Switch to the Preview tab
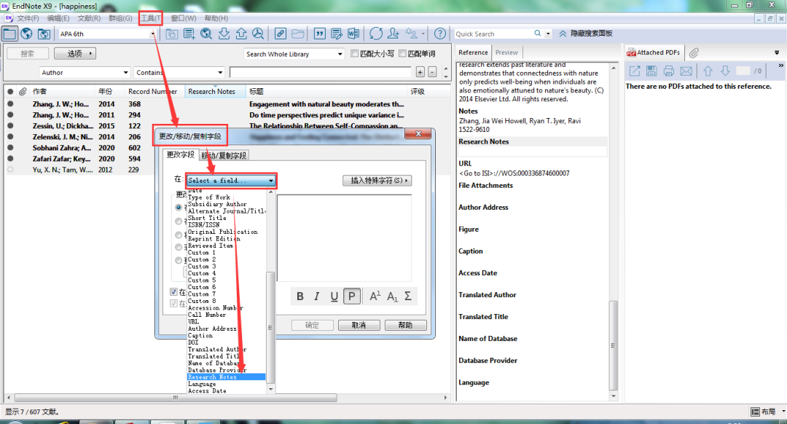Screen dimensions: 787x424 (506, 52)
